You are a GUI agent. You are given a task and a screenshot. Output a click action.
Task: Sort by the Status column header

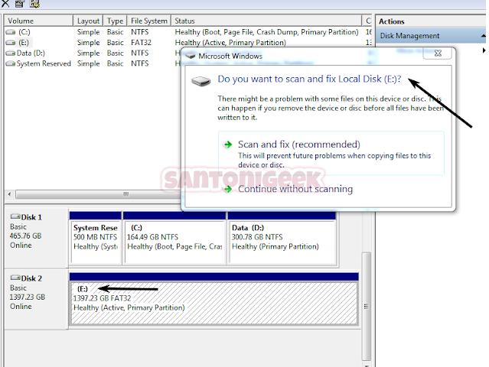(x=266, y=21)
